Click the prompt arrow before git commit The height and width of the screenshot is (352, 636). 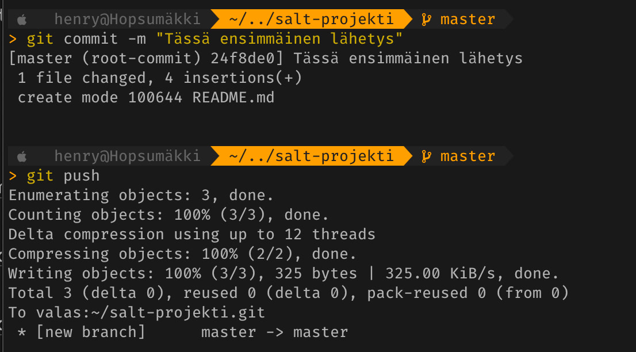click(x=13, y=39)
